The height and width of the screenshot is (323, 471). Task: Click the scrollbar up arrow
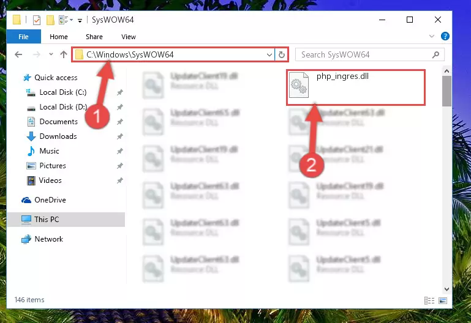pyautogui.click(x=447, y=71)
